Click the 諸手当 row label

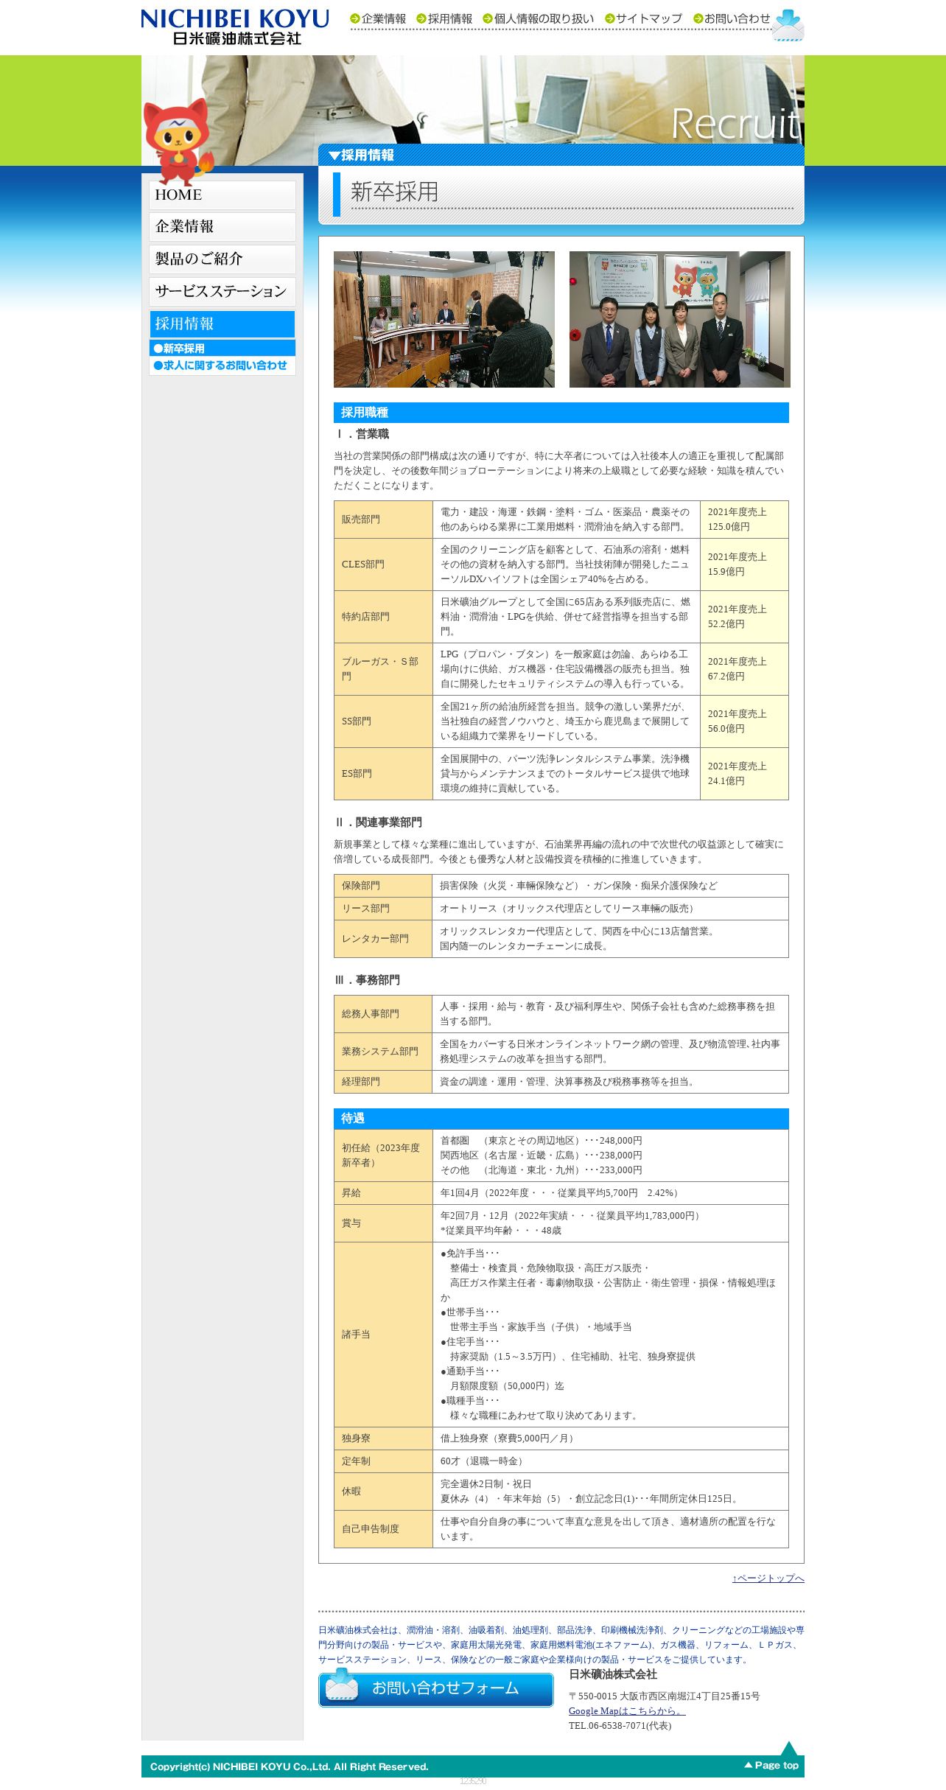click(x=383, y=1335)
